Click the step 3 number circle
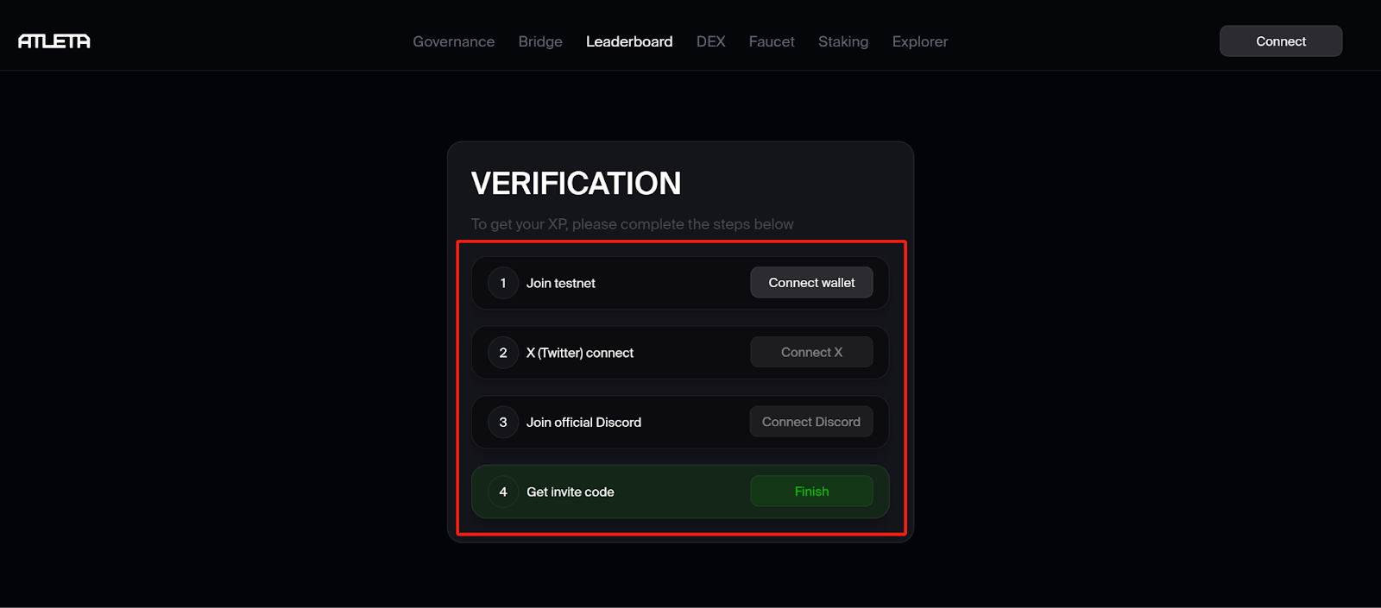The width and height of the screenshot is (1381, 608). click(503, 423)
